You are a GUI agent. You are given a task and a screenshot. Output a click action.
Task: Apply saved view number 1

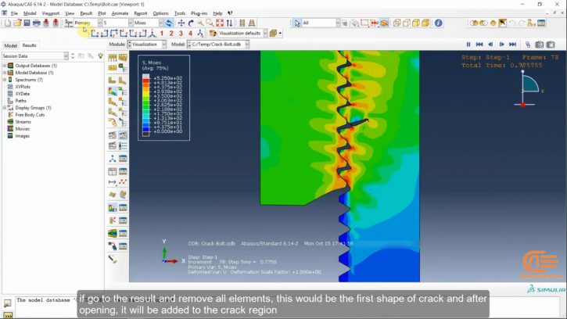click(x=162, y=34)
